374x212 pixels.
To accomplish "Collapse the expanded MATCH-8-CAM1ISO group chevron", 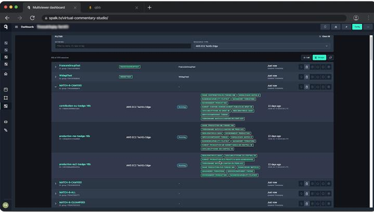I will tap(56, 87).
